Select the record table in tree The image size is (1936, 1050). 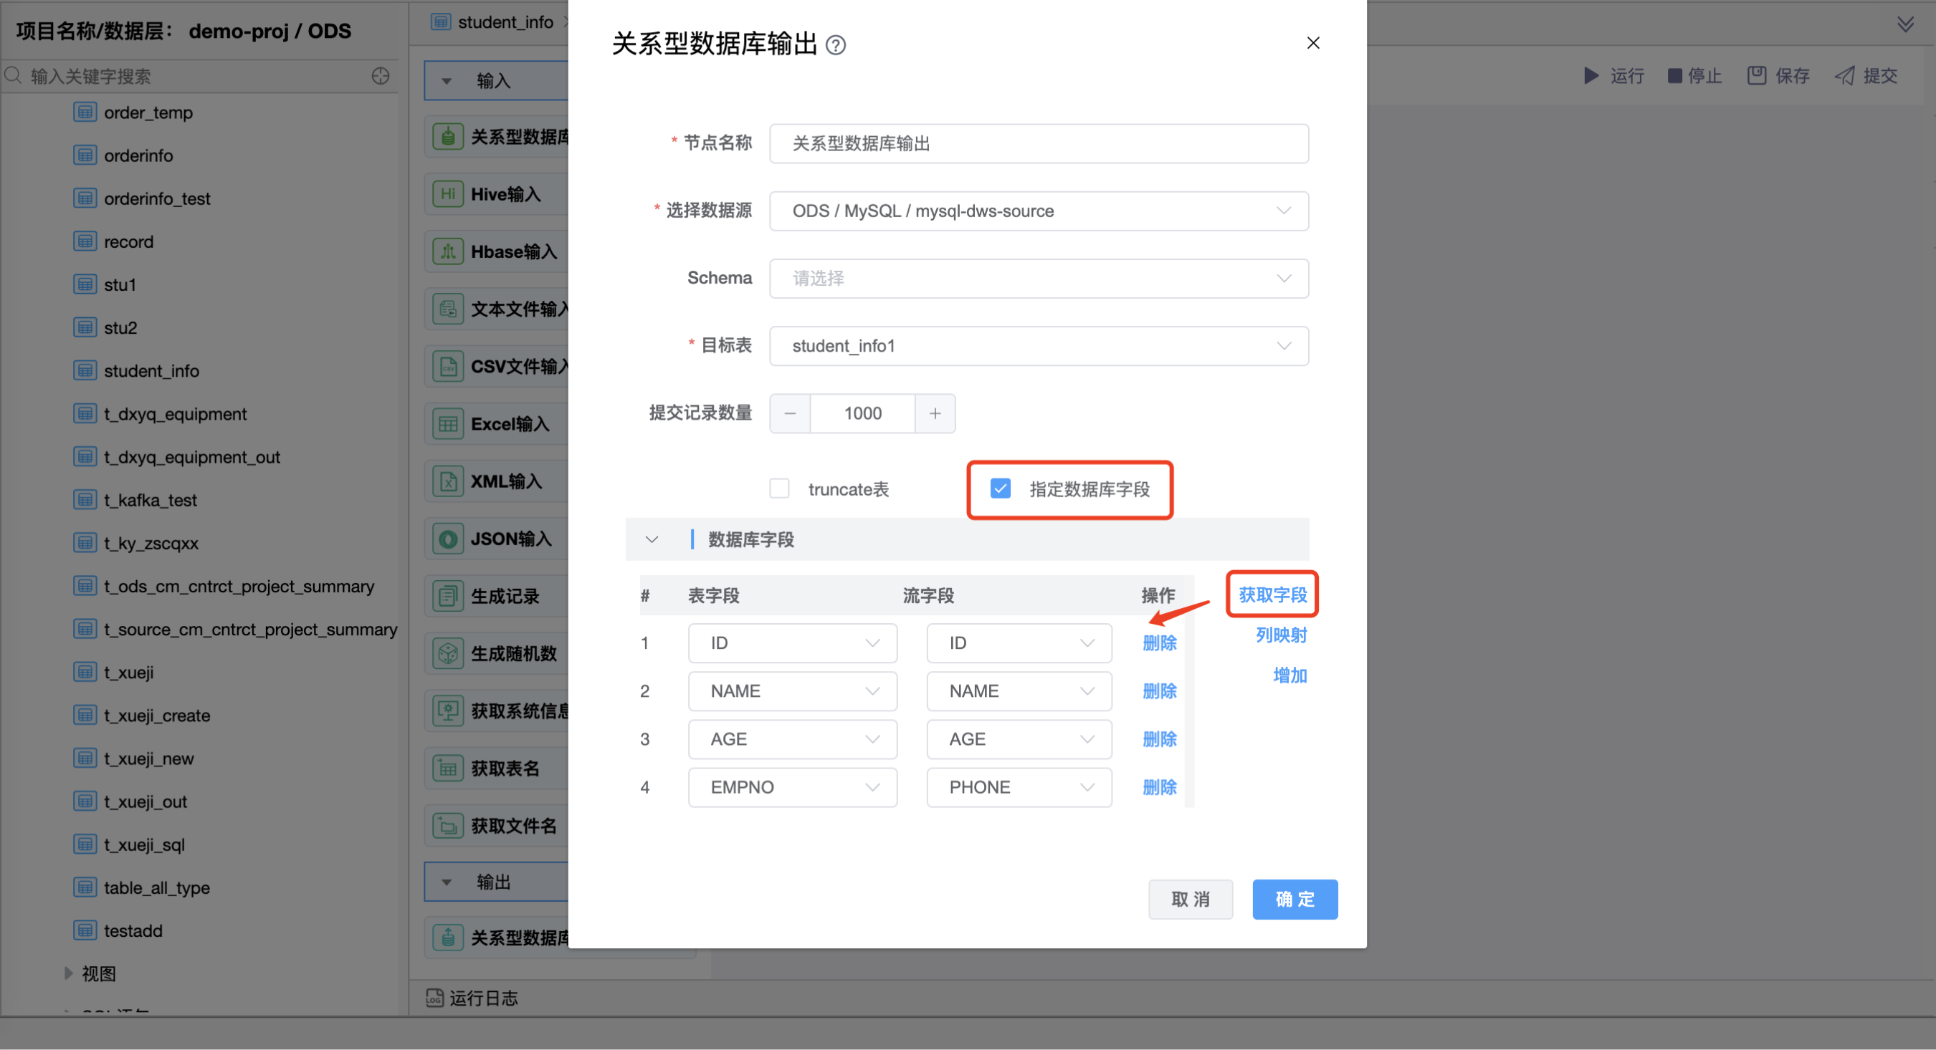pos(128,242)
